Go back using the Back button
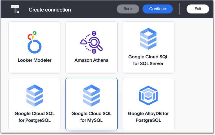Image resolution: width=215 pixels, height=135 pixels. pos(128,9)
